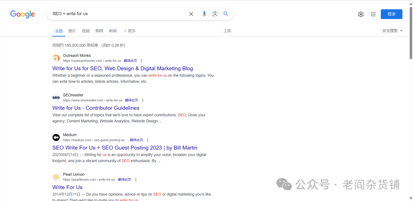Open settings with the gear icon
Image resolution: width=413 pixels, height=201 pixels.
(361, 14)
